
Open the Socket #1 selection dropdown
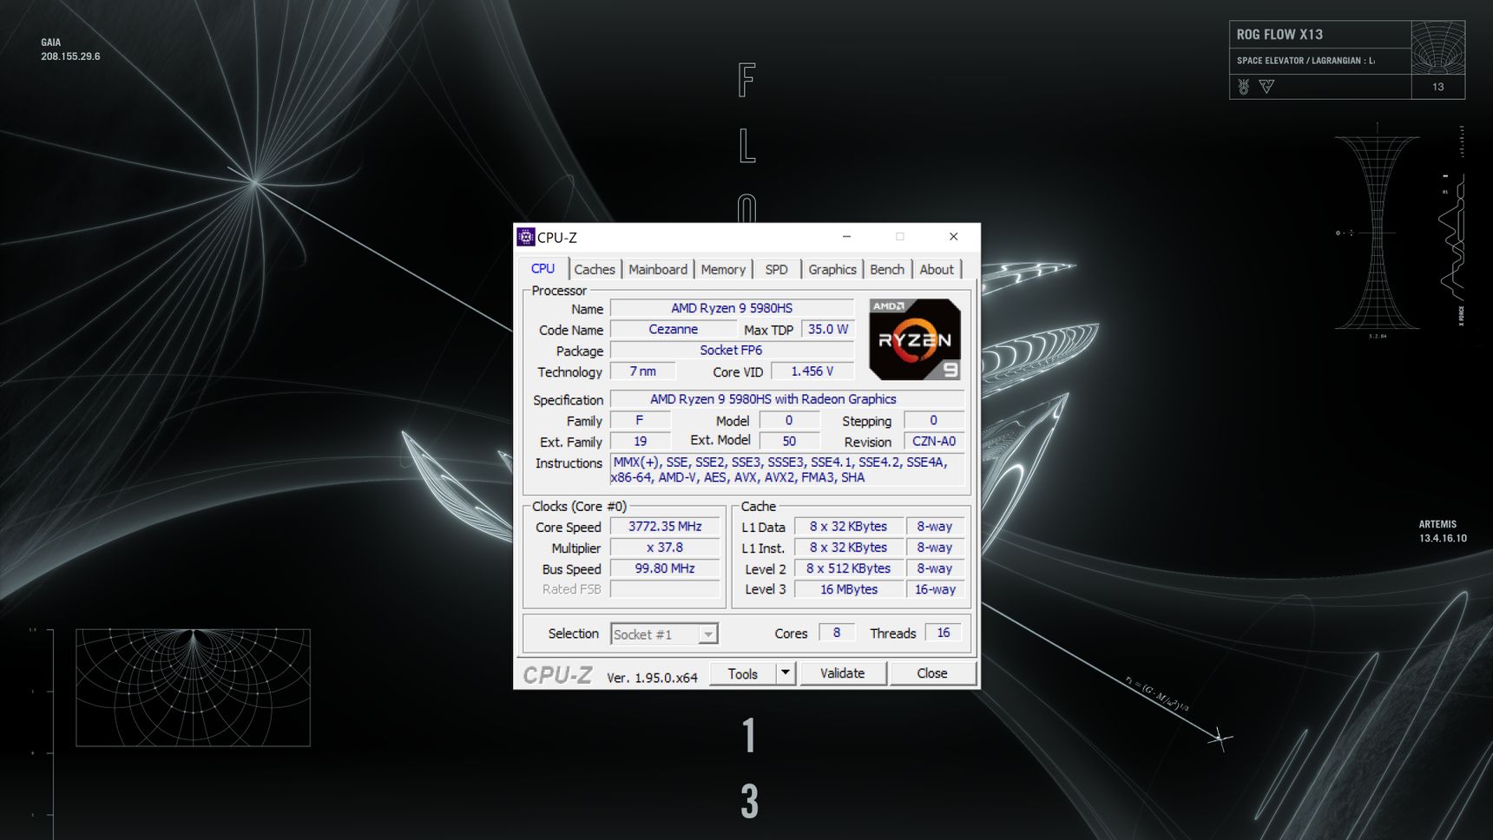pyautogui.click(x=664, y=634)
